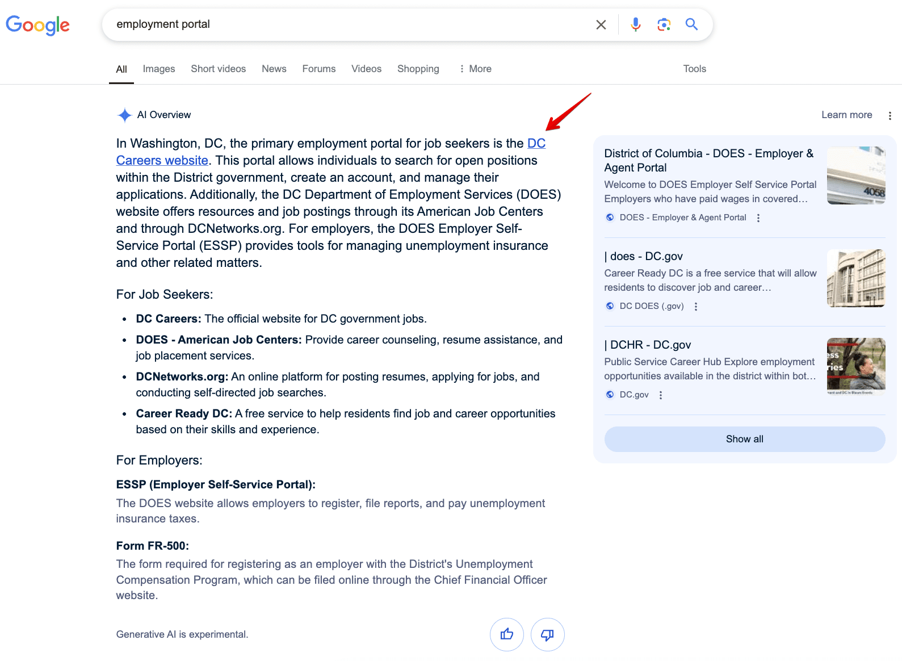Viewport: 902px width, 661px height.
Task: Click the Show all sources button
Action: click(x=744, y=439)
